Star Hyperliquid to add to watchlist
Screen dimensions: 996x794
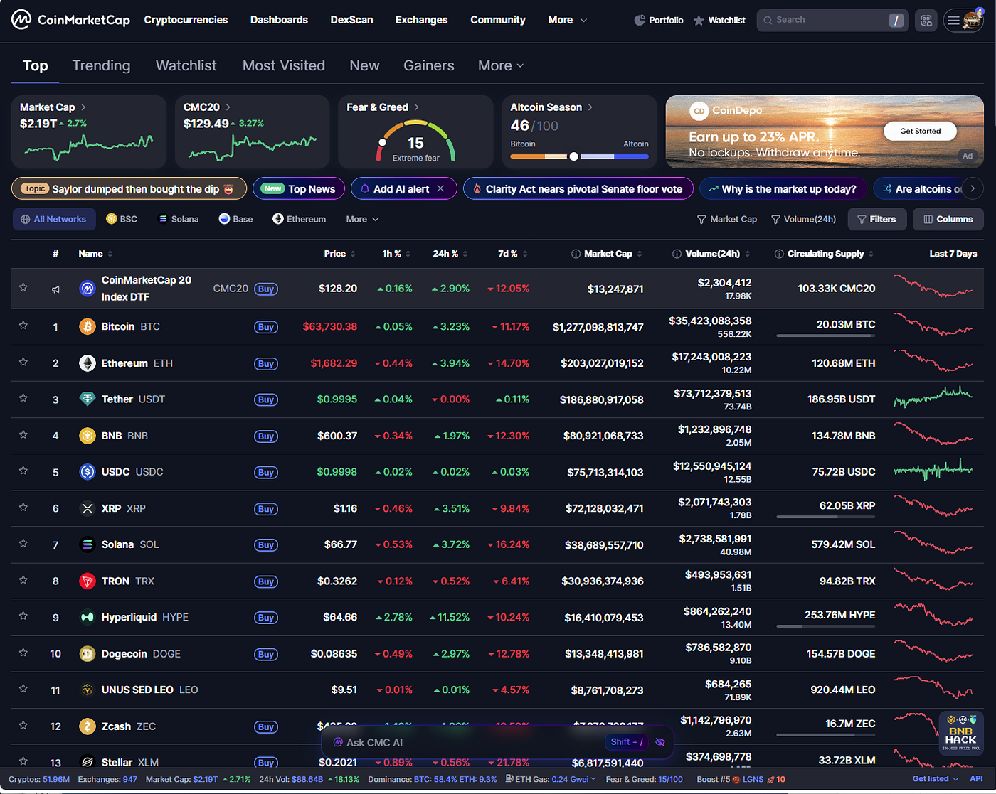pos(23,616)
